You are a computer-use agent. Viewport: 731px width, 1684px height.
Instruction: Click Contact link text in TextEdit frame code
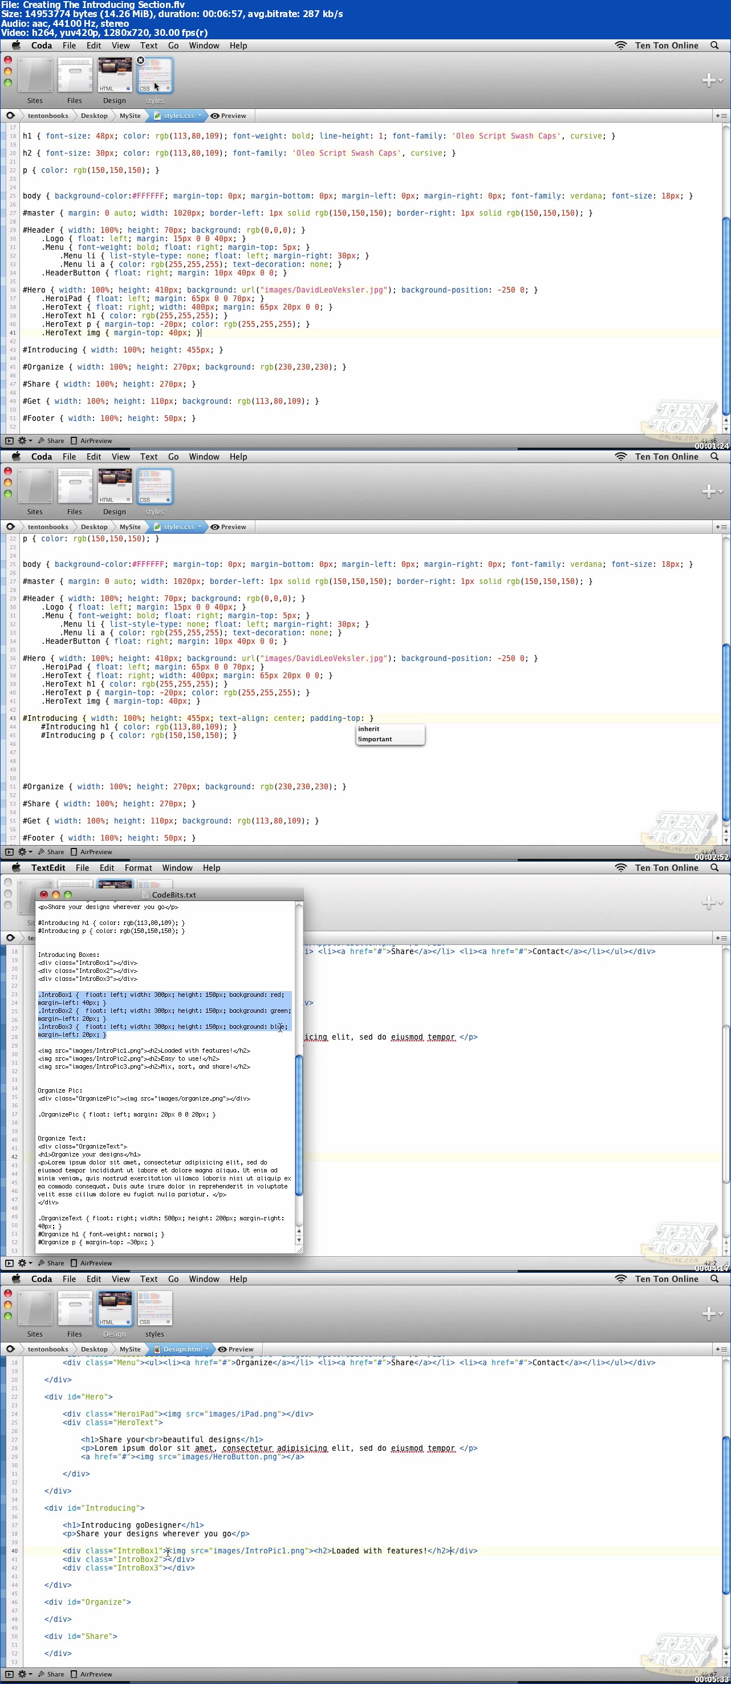pyautogui.click(x=548, y=952)
